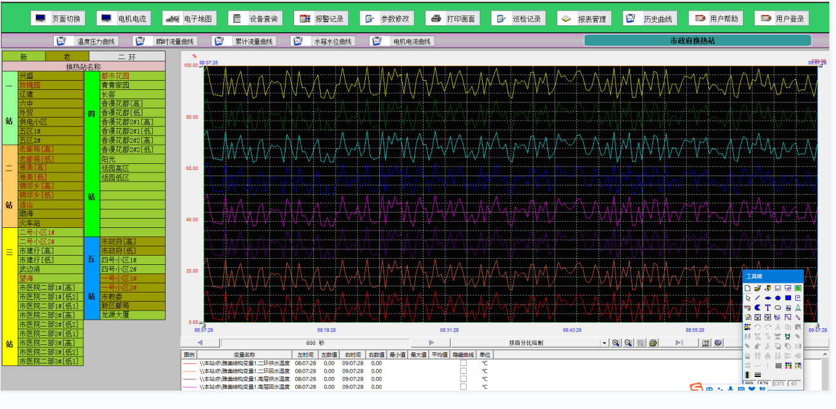Click the 变量名称 column header
Image resolution: width=836 pixels, height=409 pixels.
point(244,355)
